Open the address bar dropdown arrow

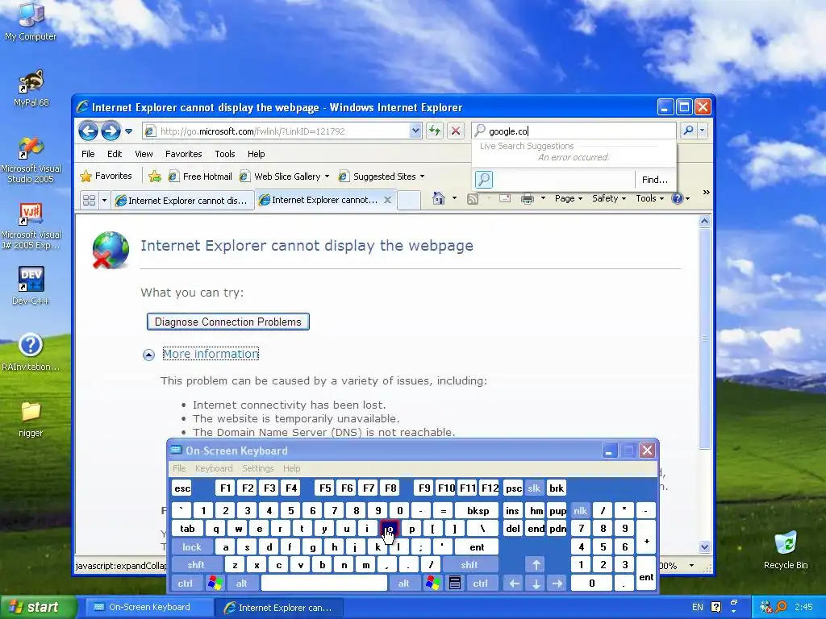pyautogui.click(x=415, y=131)
